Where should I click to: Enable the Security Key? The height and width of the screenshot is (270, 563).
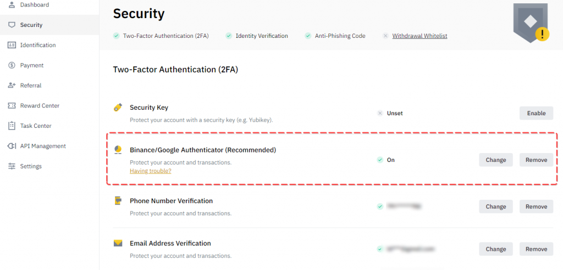tap(536, 113)
